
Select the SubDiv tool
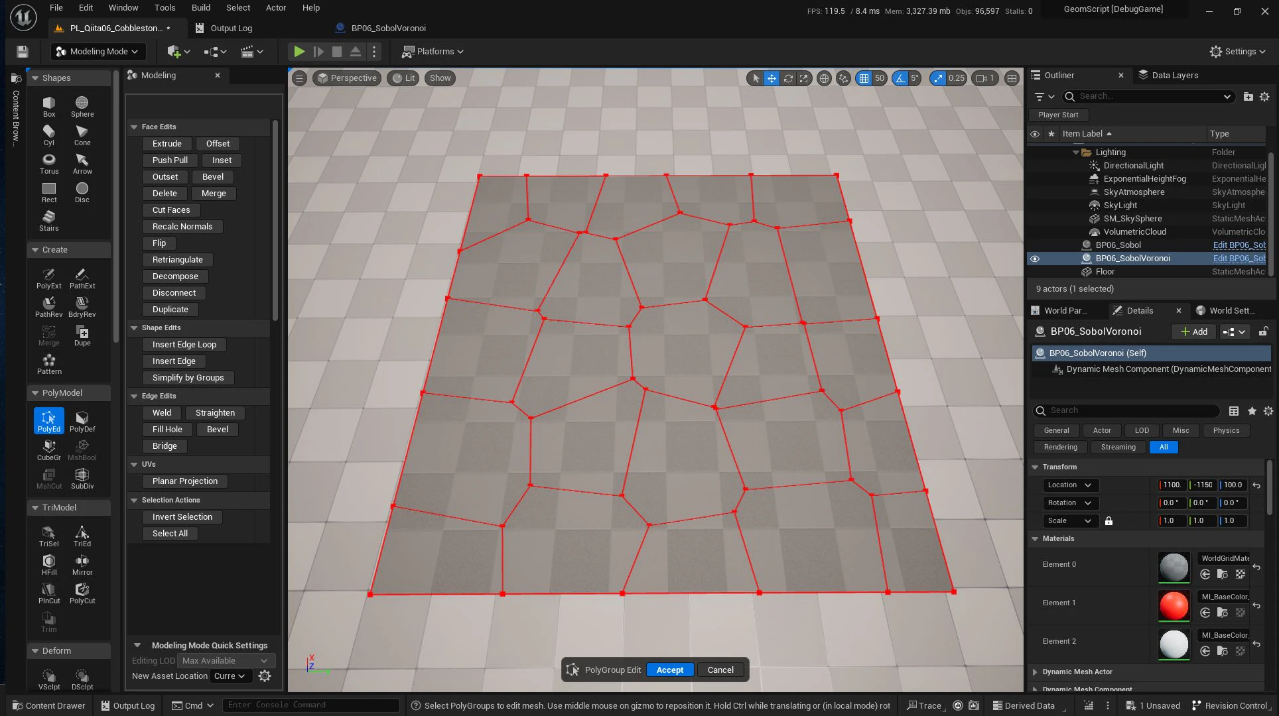coord(82,479)
